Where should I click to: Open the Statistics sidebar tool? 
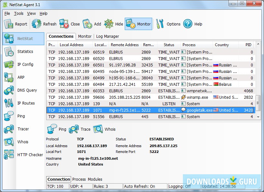coord(23,51)
